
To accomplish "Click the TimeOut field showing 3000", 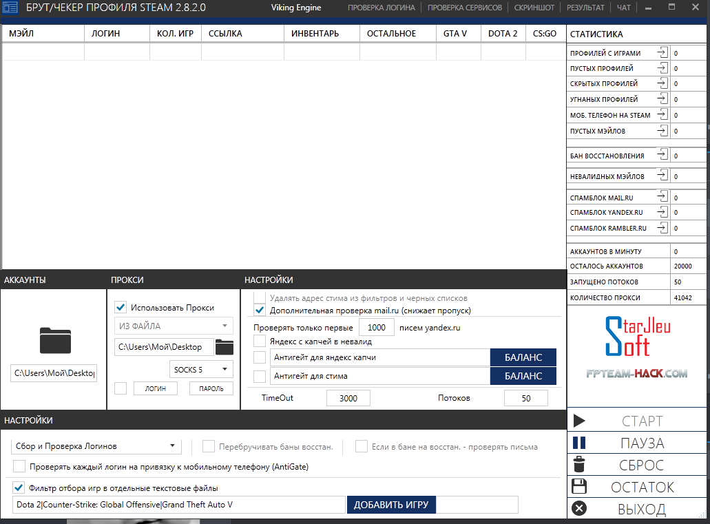I will click(x=348, y=398).
